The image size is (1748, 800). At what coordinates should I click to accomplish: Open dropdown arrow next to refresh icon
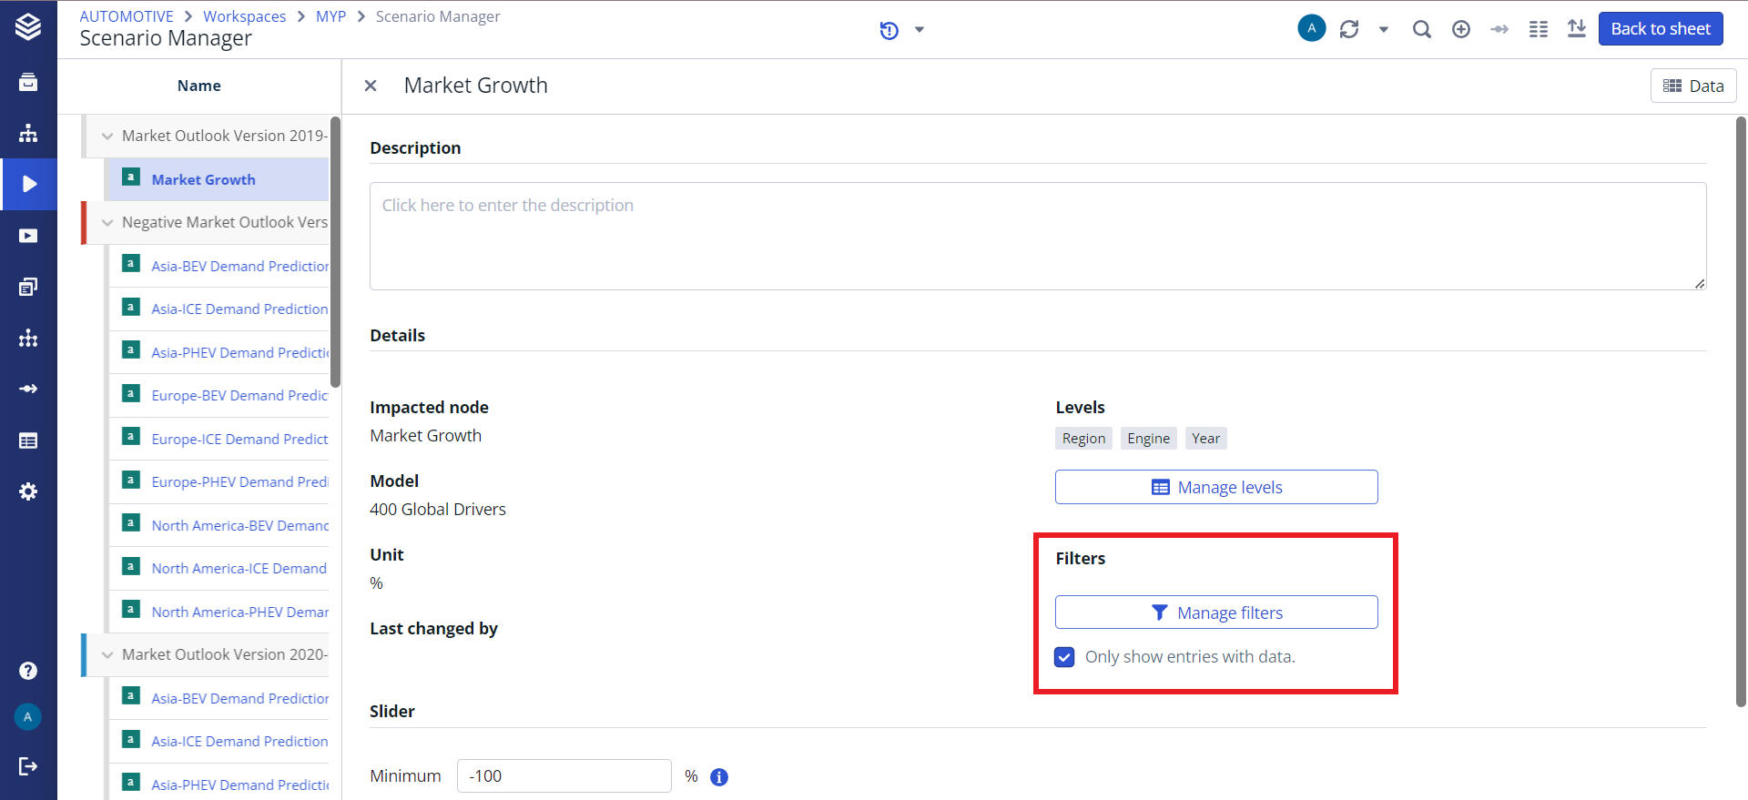(x=1383, y=30)
